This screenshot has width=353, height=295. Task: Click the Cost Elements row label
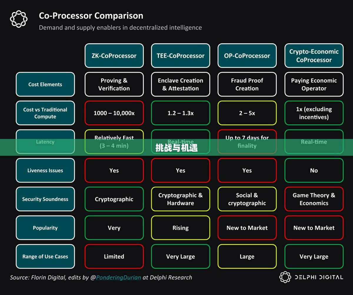pos(45,84)
